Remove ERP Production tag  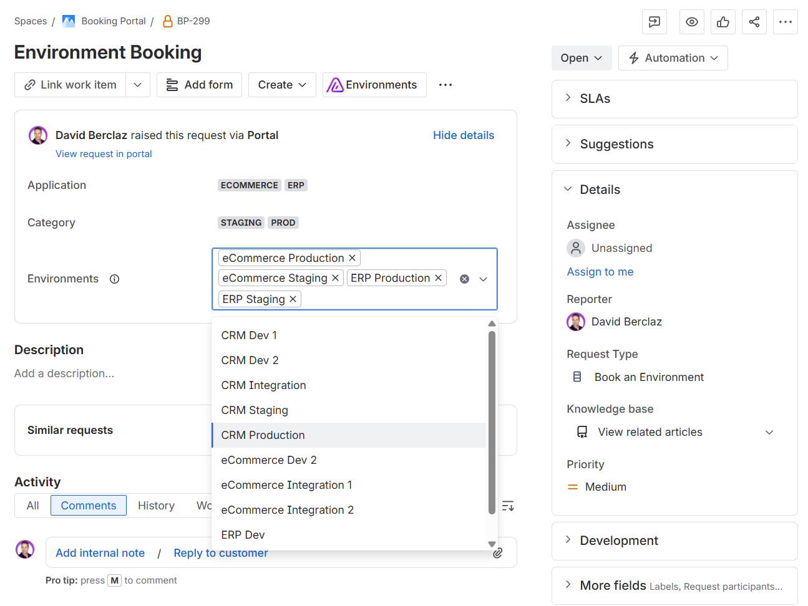[438, 278]
